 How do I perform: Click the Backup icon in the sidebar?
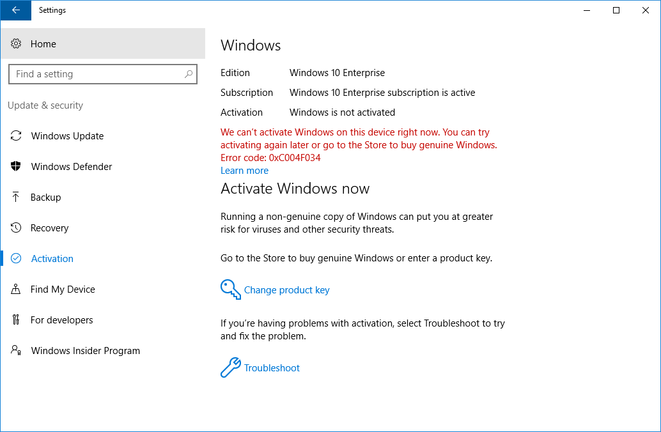click(x=18, y=197)
